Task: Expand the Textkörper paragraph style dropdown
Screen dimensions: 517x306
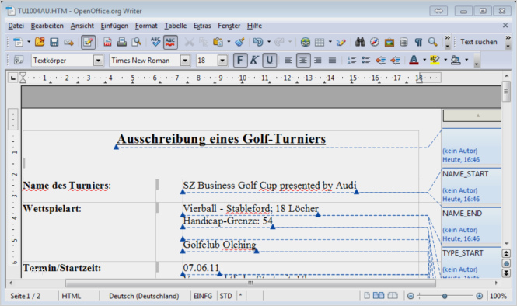Action: pos(98,61)
